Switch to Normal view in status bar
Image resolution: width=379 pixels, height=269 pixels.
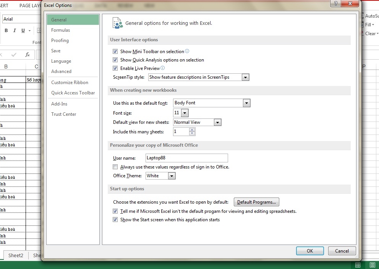click(x=358, y=265)
